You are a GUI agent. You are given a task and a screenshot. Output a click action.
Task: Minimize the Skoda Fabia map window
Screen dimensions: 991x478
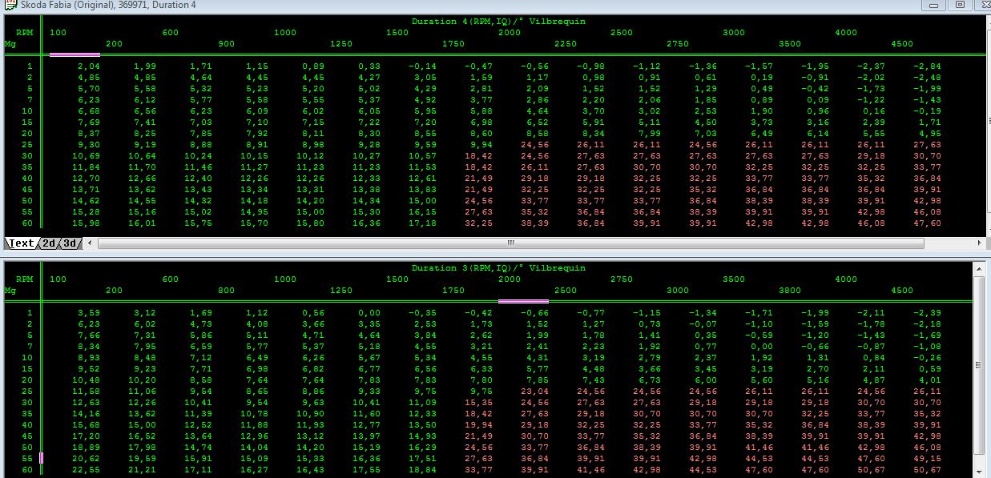click(x=934, y=6)
